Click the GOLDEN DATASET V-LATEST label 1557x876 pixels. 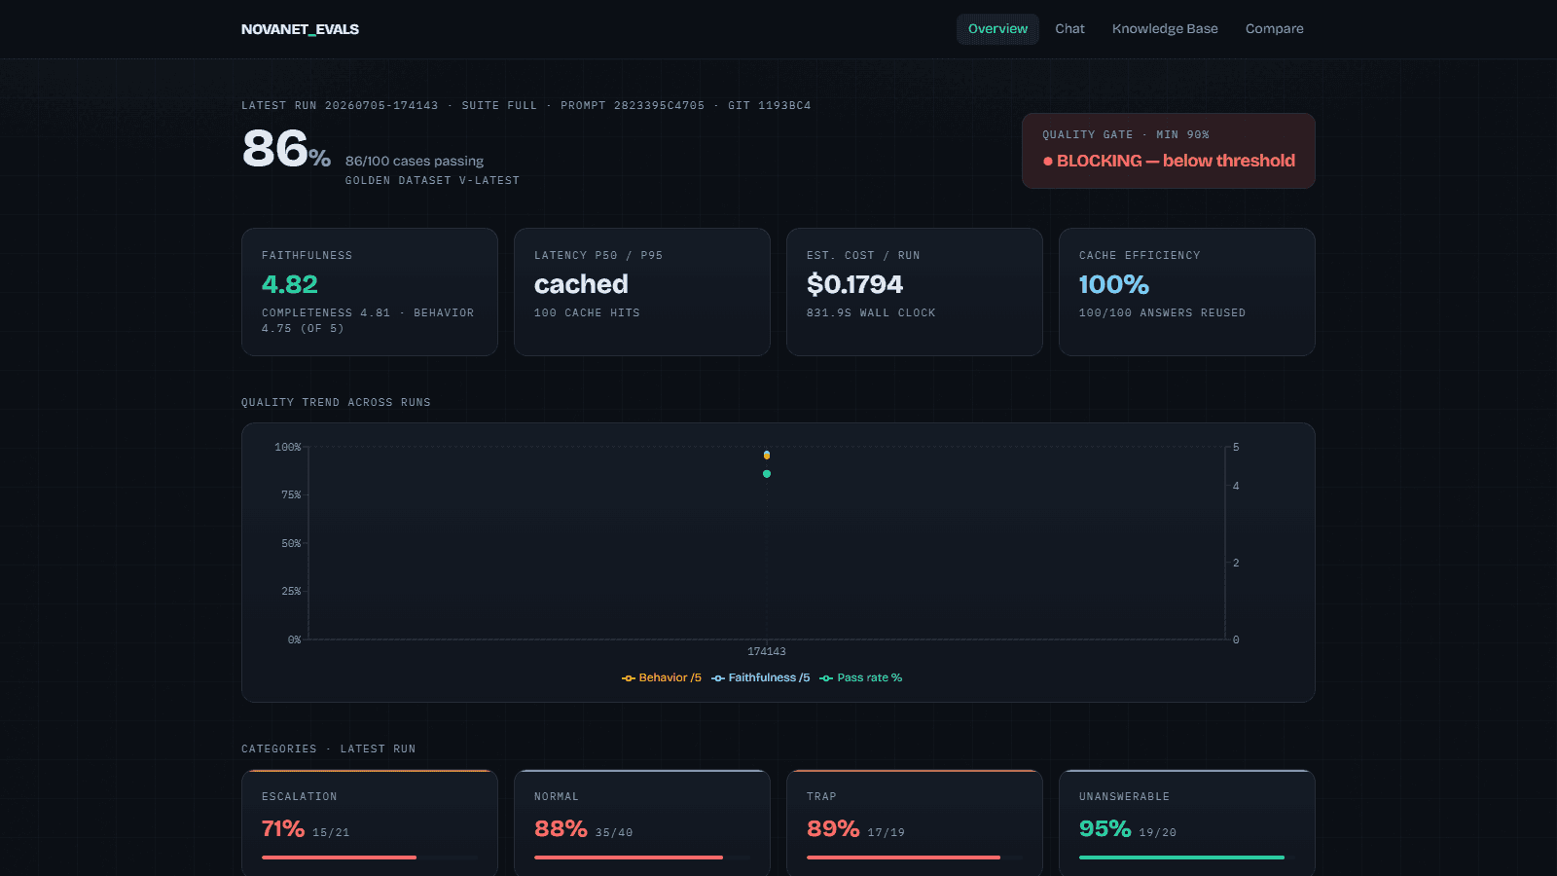[x=432, y=181]
